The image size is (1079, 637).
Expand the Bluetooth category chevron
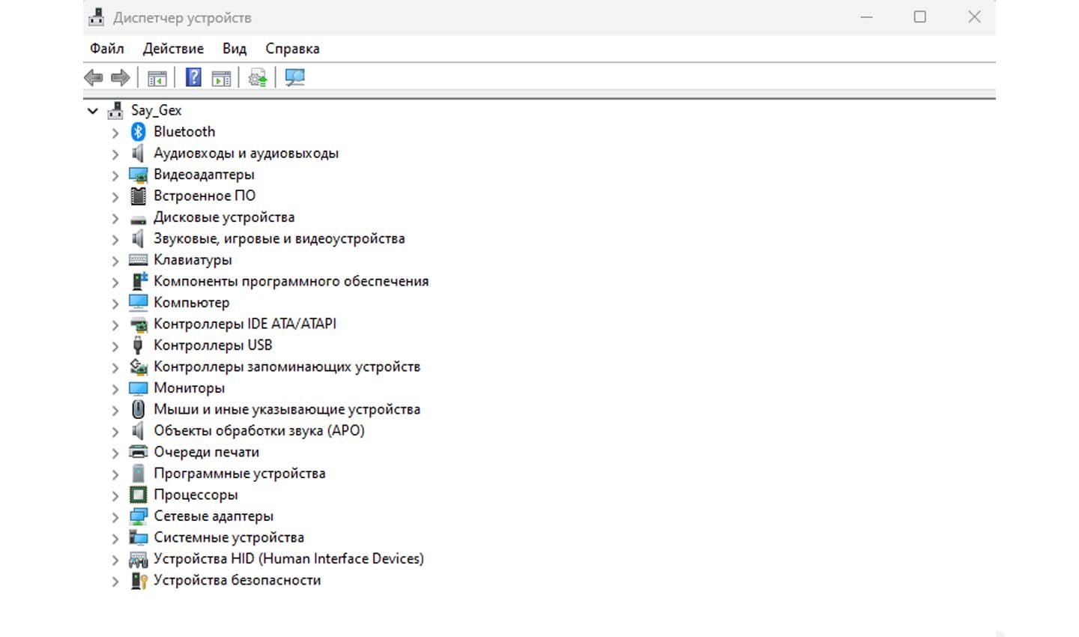[115, 133]
